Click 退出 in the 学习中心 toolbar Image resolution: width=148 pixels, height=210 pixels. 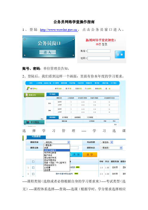pyautogui.click(x=108, y=89)
